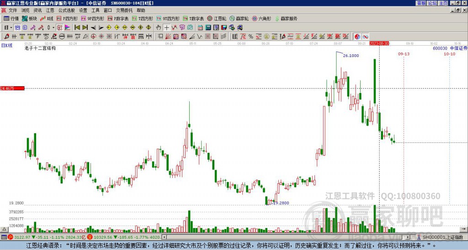Click horizontal scrollbar right arrow
Viewport: 468px width, 250px height.
(408, 237)
